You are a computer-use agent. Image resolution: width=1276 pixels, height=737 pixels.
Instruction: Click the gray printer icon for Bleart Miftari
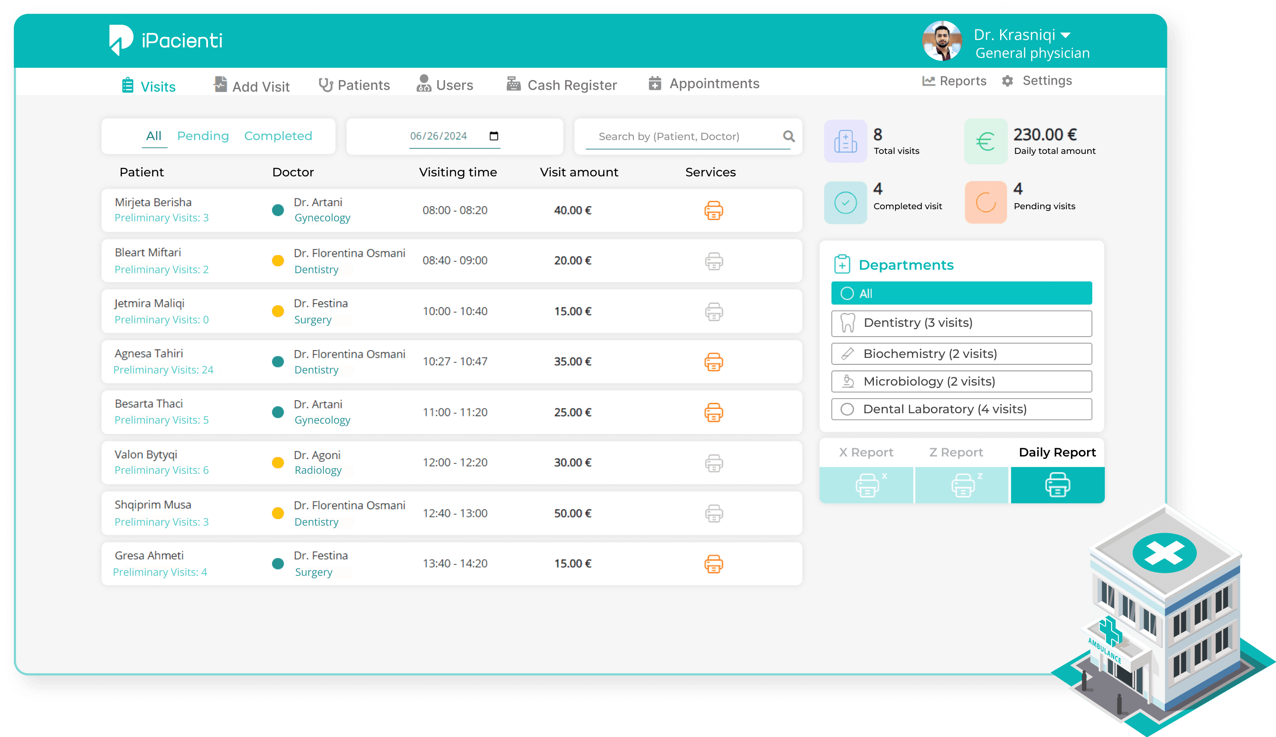[713, 261]
